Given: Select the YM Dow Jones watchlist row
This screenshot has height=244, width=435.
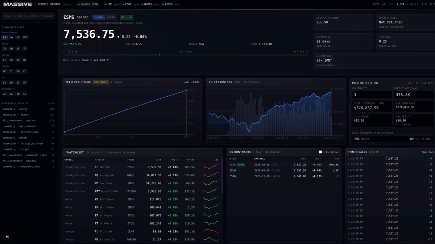Looking at the screenshot, I should click(x=142, y=183).
